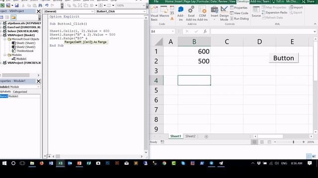The height and width of the screenshot is (178, 318).
Task: Switch to the Sheet2 worksheet tab
Action: tap(190, 136)
